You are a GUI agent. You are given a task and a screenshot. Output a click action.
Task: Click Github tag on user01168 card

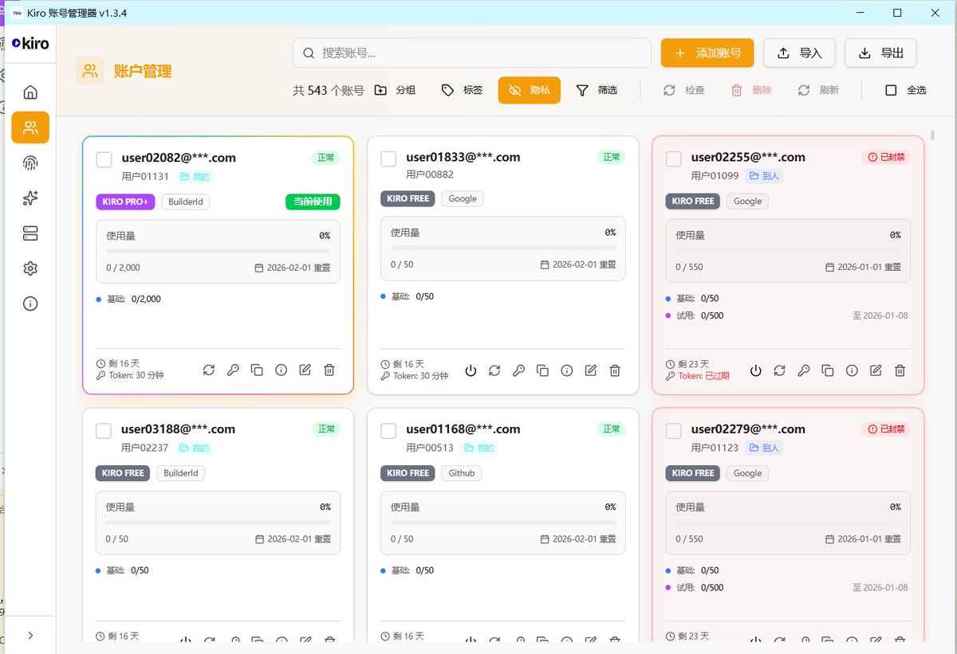click(x=461, y=473)
